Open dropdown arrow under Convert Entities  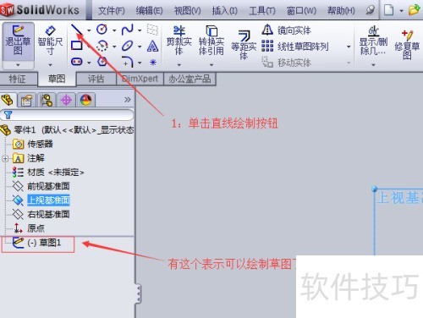coord(211,65)
